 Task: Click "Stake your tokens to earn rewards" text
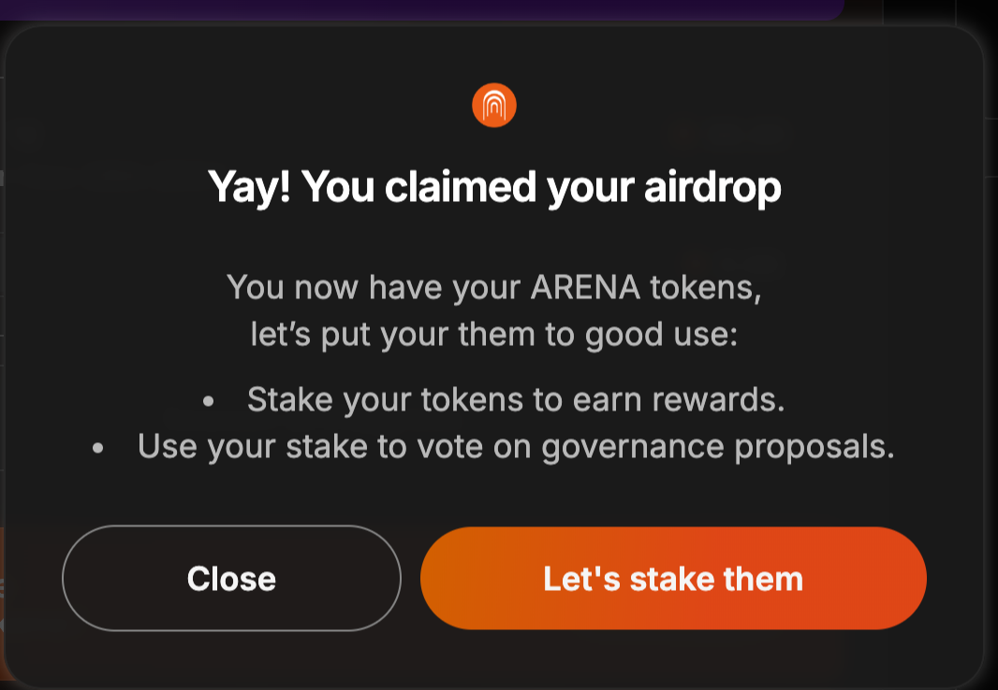pos(515,400)
